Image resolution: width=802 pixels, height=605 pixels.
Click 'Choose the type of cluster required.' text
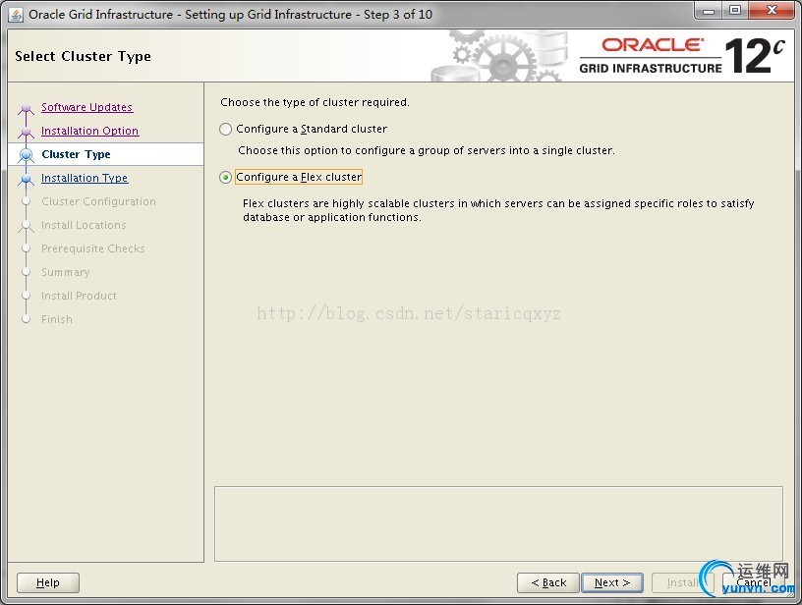click(x=315, y=102)
